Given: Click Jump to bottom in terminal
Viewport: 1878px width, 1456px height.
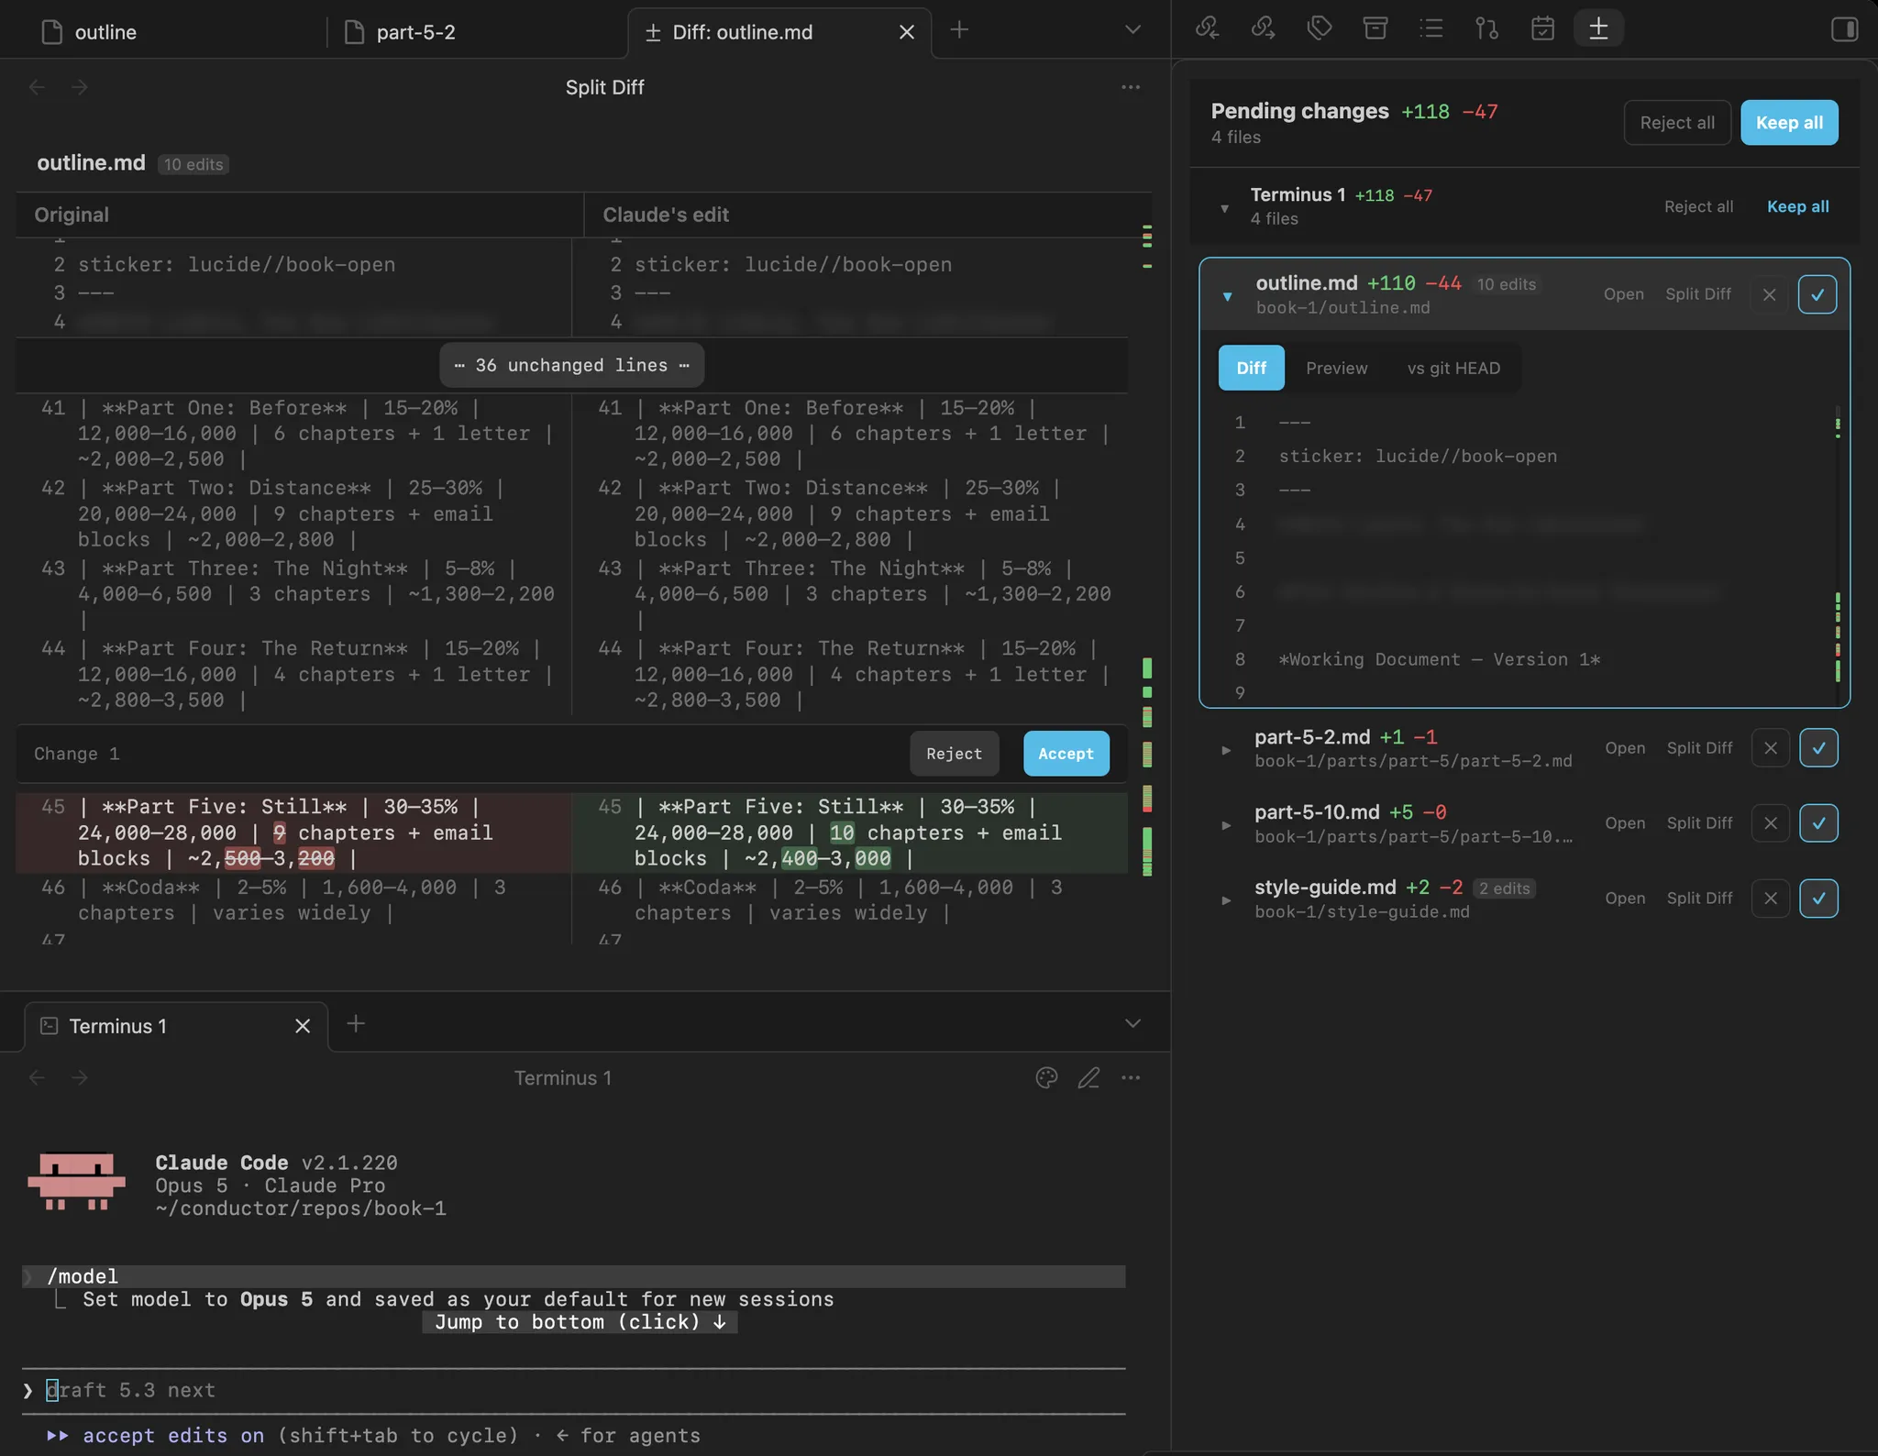Looking at the screenshot, I should (x=580, y=1322).
